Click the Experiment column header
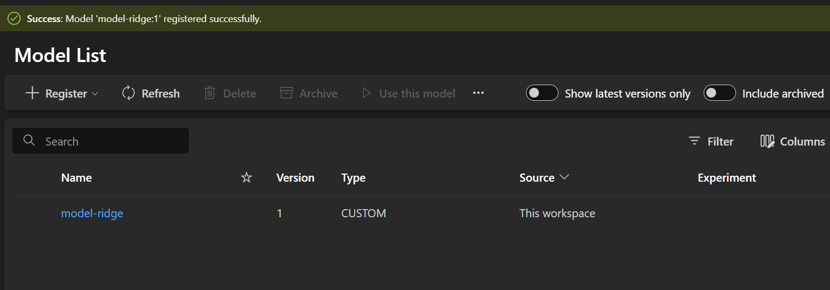Screen dimensions: 830x290 tap(726, 178)
